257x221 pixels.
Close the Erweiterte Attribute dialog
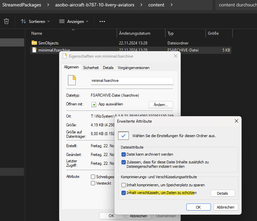pyautogui.click(x=236, y=121)
